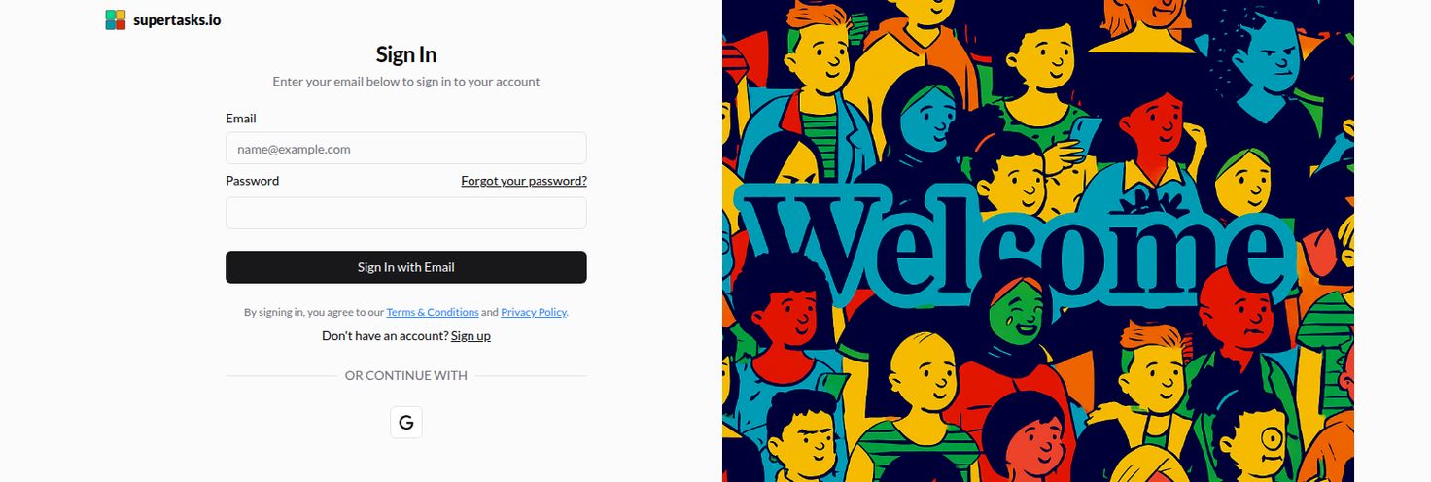The width and height of the screenshot is (1431, 482).
Task: Click the 'Don't have an account?' text
Action: click(x=385, y=335)
